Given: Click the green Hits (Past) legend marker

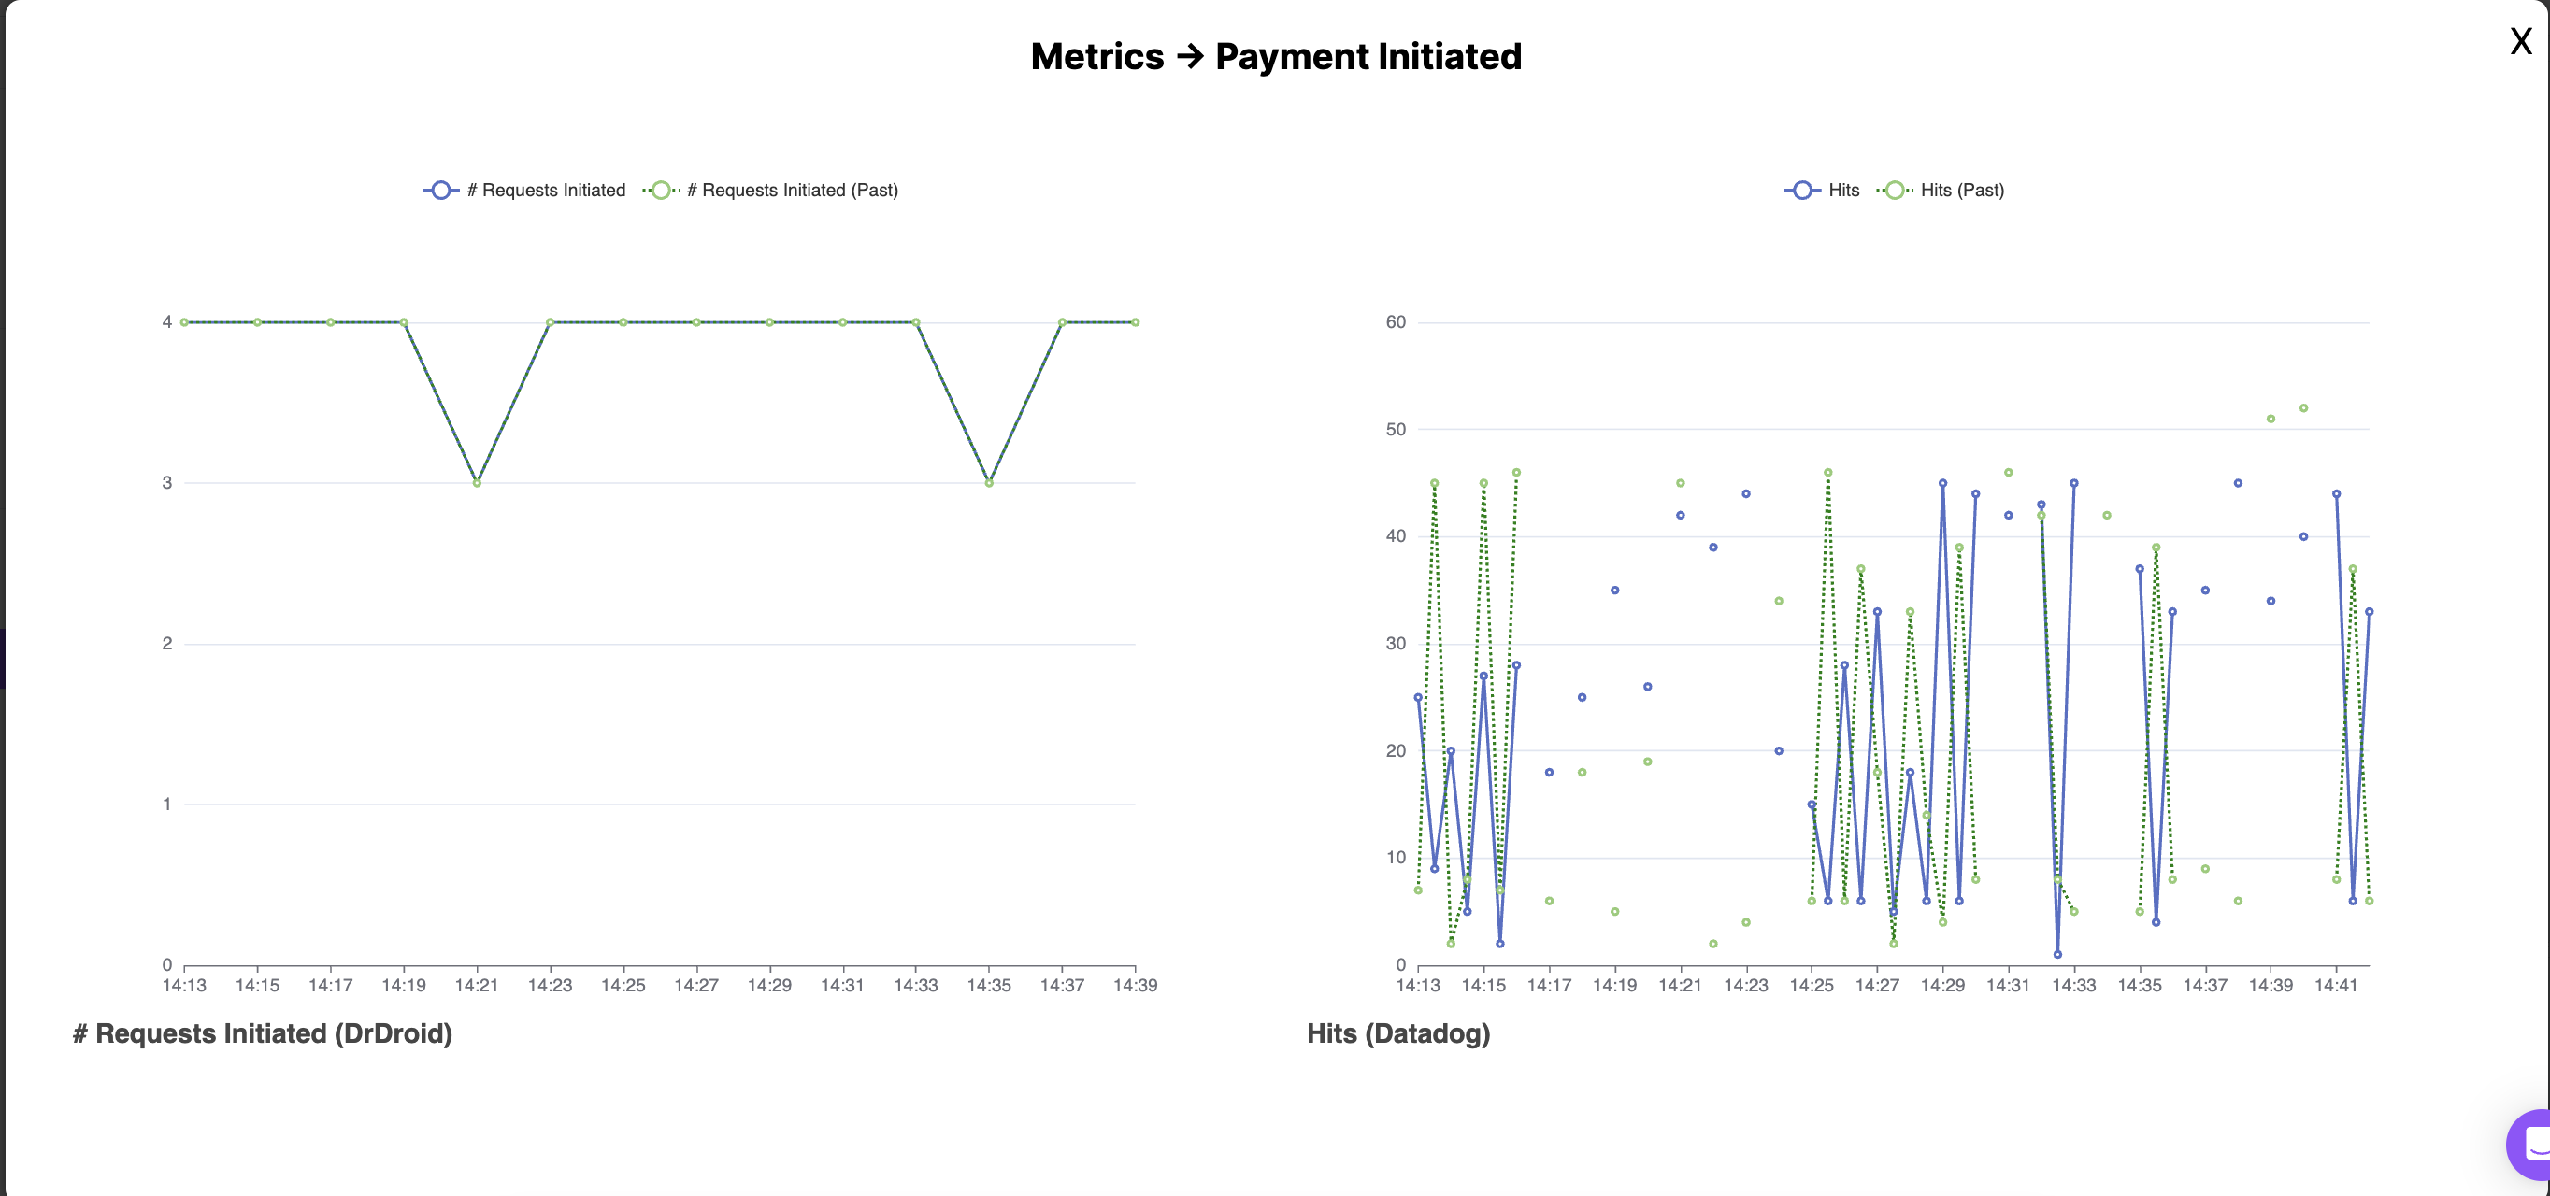Looking at the screenshot, I should (1894, 190).
